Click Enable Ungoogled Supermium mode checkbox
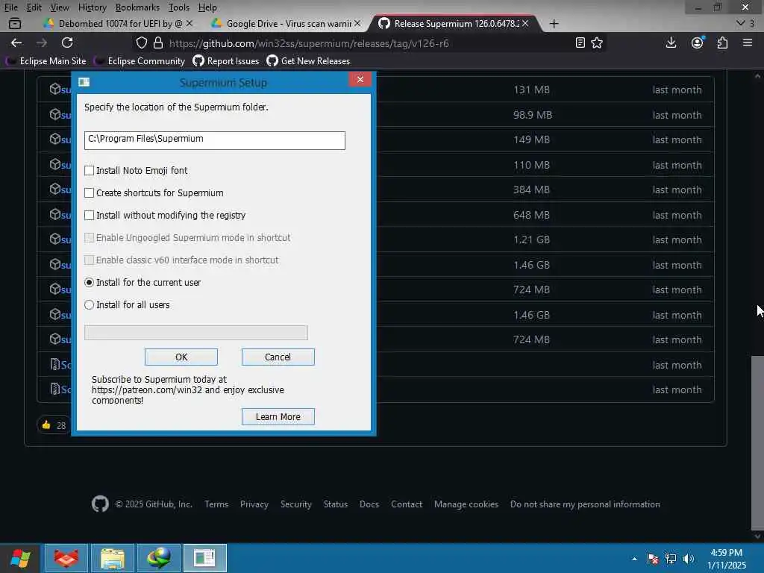 (x=90, y=238)
